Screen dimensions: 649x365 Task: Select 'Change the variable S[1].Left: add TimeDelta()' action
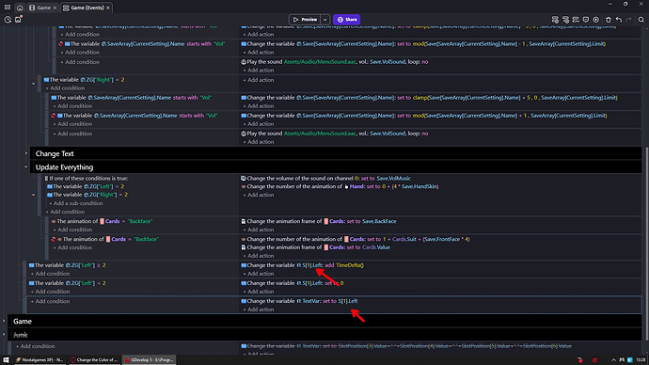click(303, 265)
